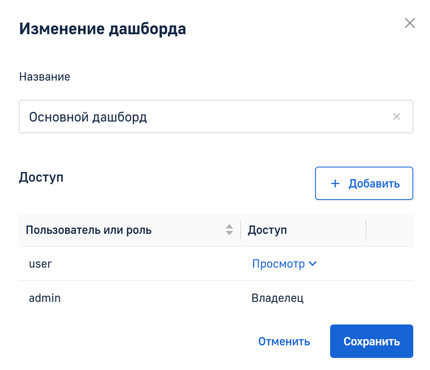The image size is (430, 370).
Task: Open the Просмотр access dropdown for user
Action: 279,264
